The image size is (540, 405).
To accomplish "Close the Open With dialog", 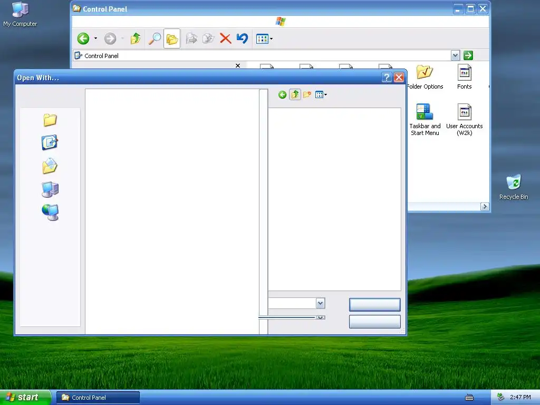I will [x=399, y=78].
